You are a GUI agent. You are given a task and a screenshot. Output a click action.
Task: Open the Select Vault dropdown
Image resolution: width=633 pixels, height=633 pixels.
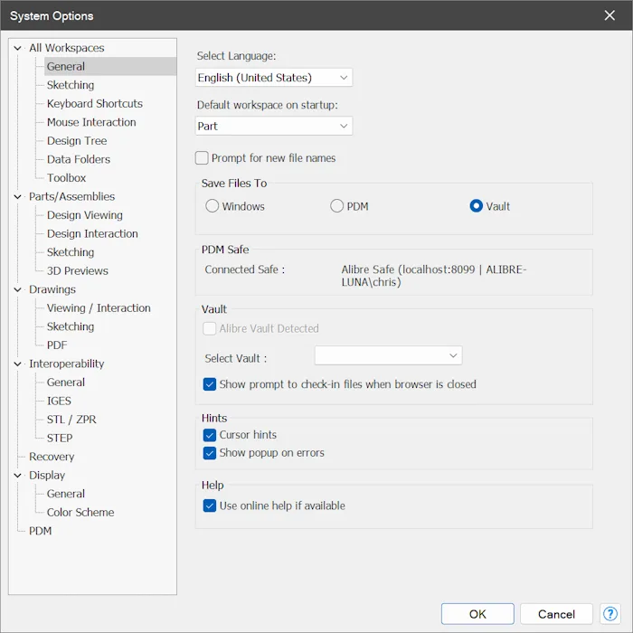click(388, 355)
